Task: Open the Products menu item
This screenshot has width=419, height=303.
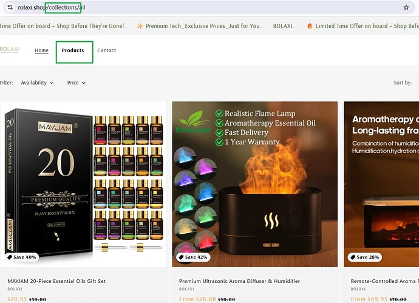Action: tap(73, 50)
